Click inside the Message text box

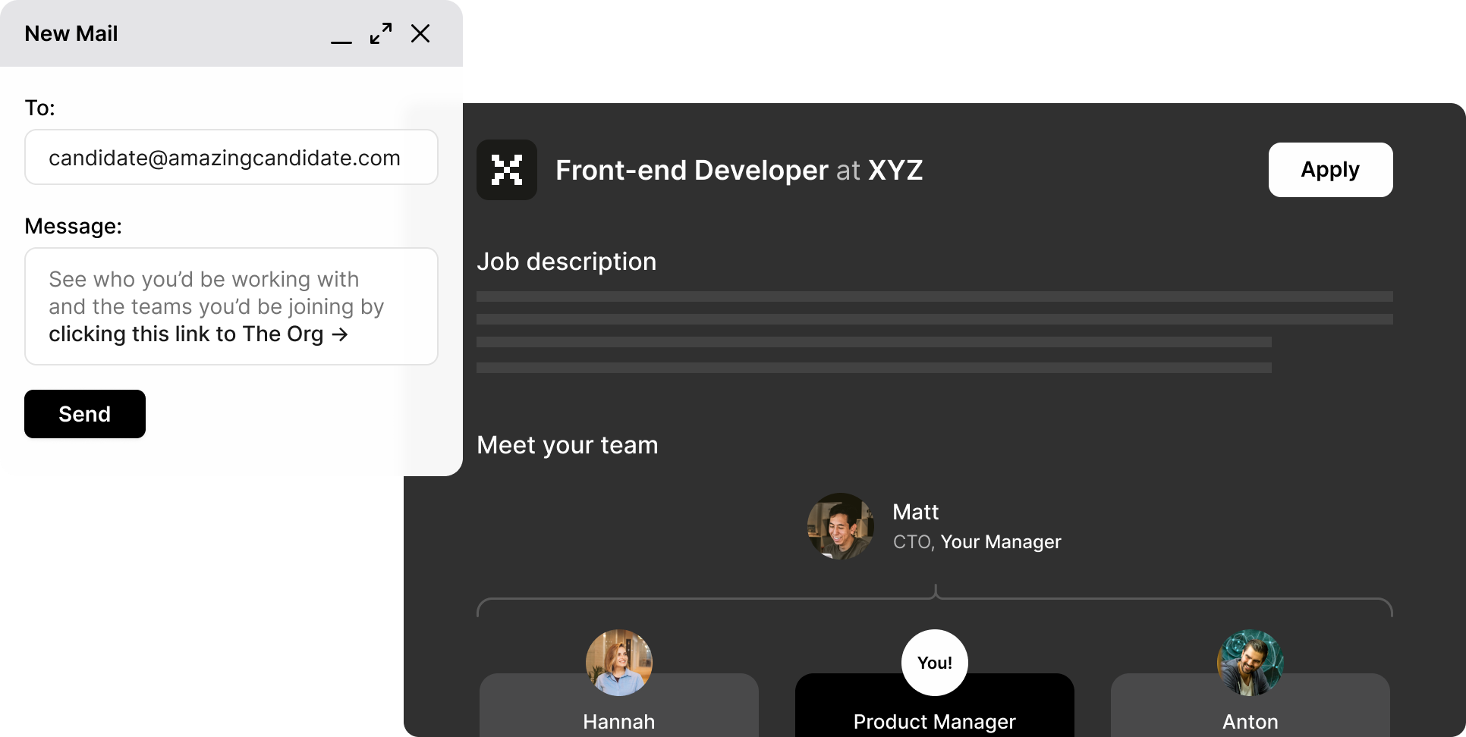click(x=231, y=306)
